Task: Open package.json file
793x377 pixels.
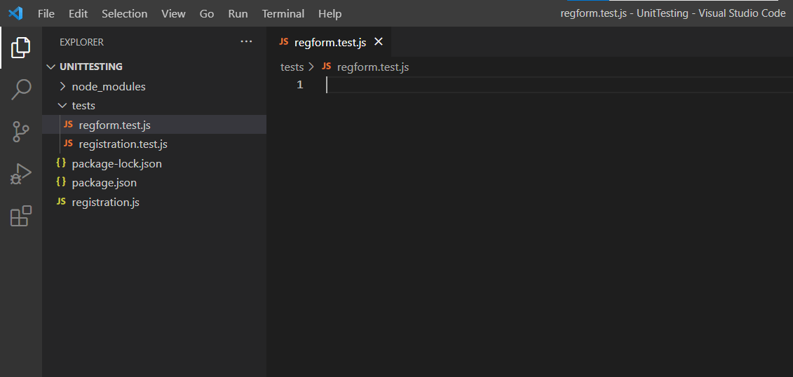Action: (x=154, y=183)
